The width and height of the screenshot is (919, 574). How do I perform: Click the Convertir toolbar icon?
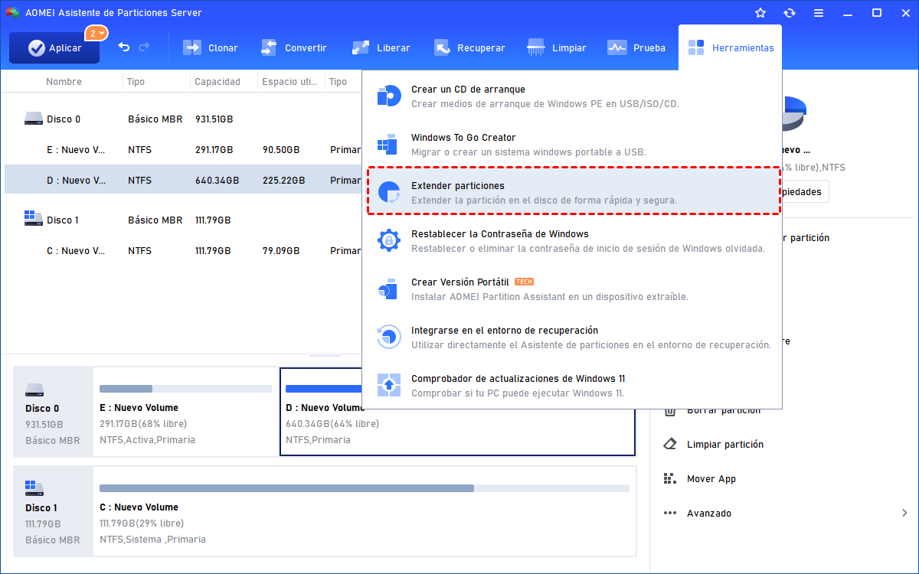pos(269,47)
